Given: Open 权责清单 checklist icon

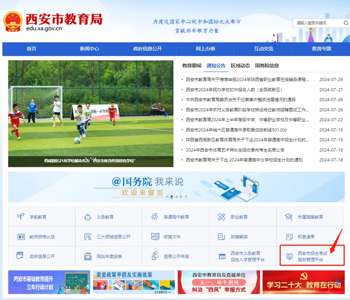Looking at the screenshot, I should [x=289, y=237].
